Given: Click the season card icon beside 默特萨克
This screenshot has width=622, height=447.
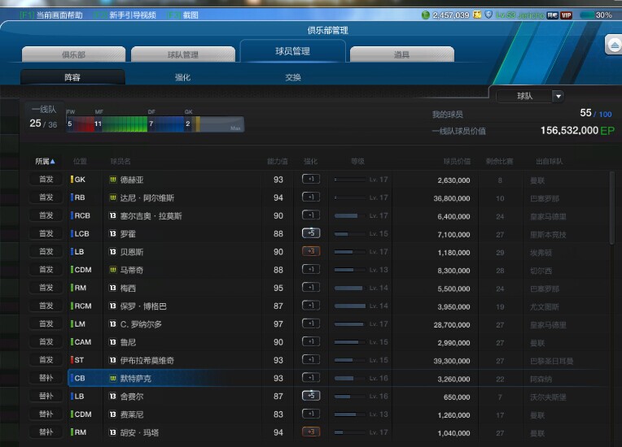Looking at the screenshot, I should tap(113, 378).
